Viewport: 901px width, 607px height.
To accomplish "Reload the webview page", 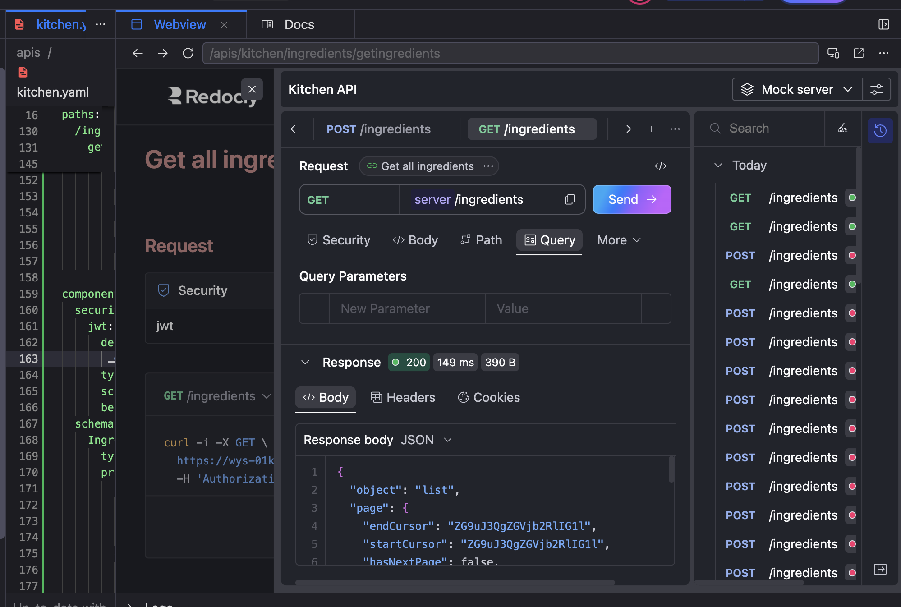I will click(x=188, y=53).
